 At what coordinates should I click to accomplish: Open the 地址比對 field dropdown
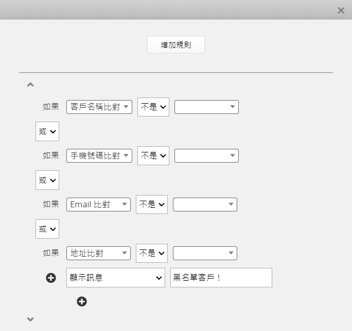click(x=98, y=253)
